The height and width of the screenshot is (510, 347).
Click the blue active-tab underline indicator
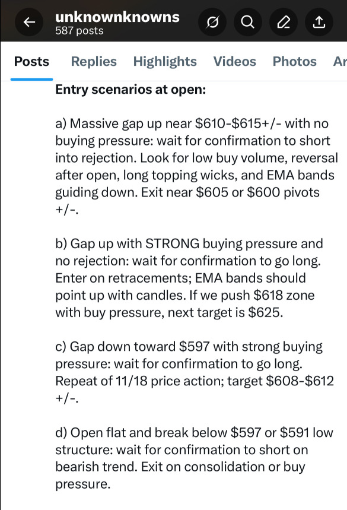[31, 79]
